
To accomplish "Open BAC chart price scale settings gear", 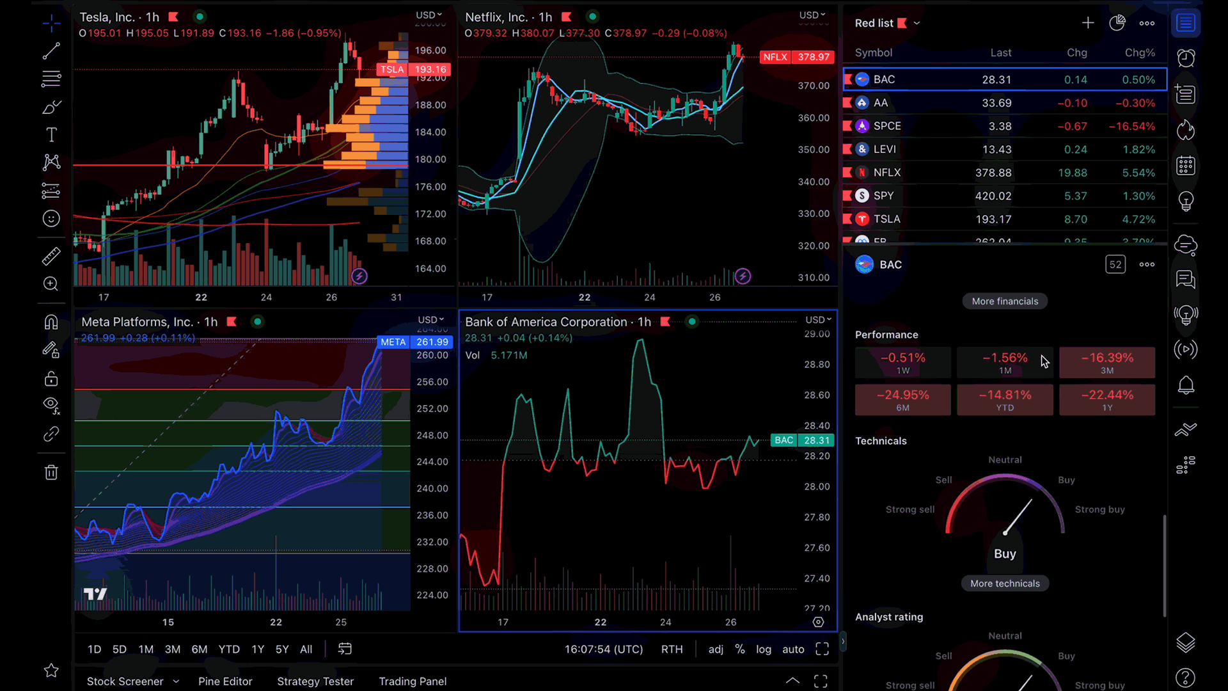I will click(818, 622).
